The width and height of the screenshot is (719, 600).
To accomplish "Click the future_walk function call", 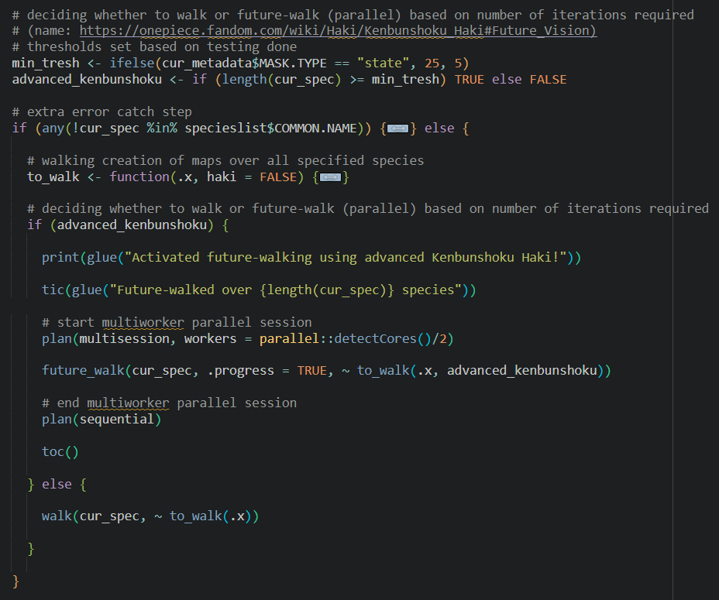I will point(326,370).
